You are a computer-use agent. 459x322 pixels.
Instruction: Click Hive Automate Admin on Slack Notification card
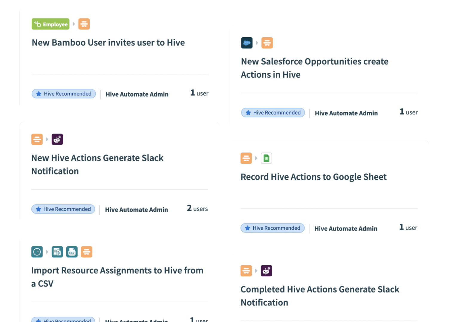click(137, 210)
